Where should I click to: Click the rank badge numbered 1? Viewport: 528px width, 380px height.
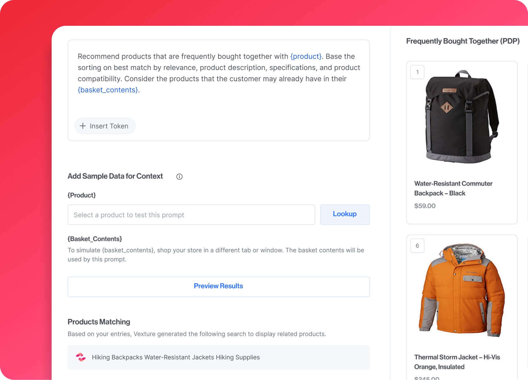tap(417, 72)
